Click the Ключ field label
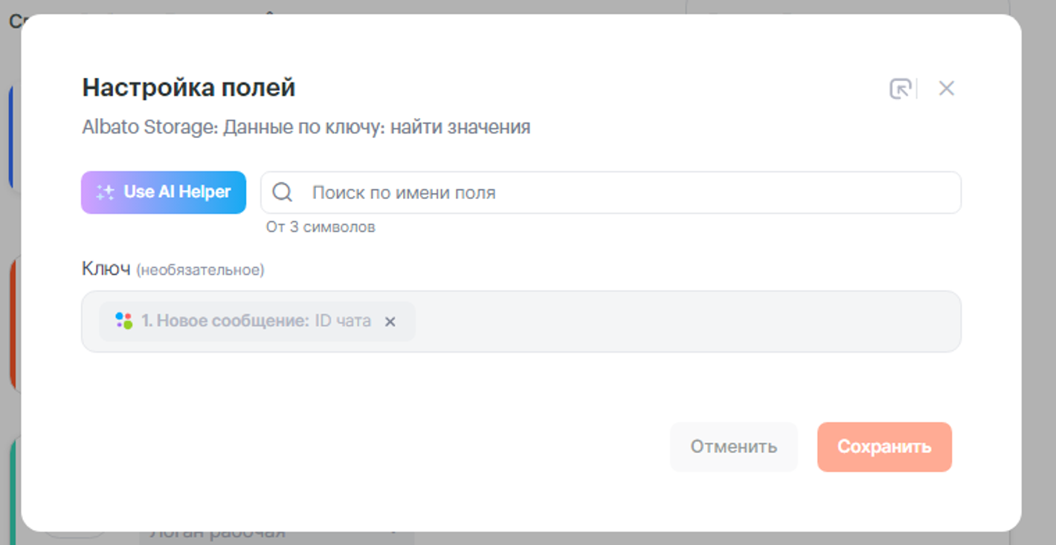Viewport: 1056px width, 545px height. click(x=106, y=269)
